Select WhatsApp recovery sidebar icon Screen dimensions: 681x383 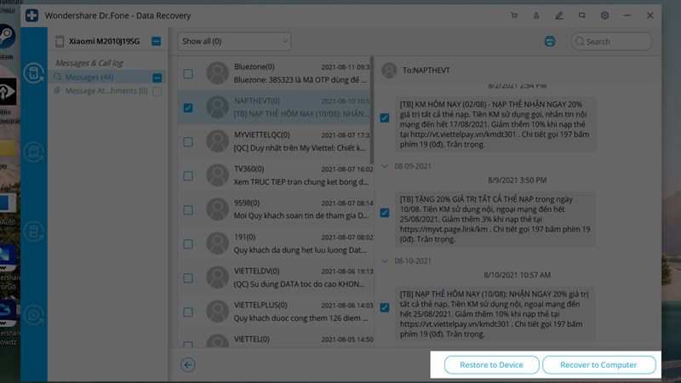(34, 315)
